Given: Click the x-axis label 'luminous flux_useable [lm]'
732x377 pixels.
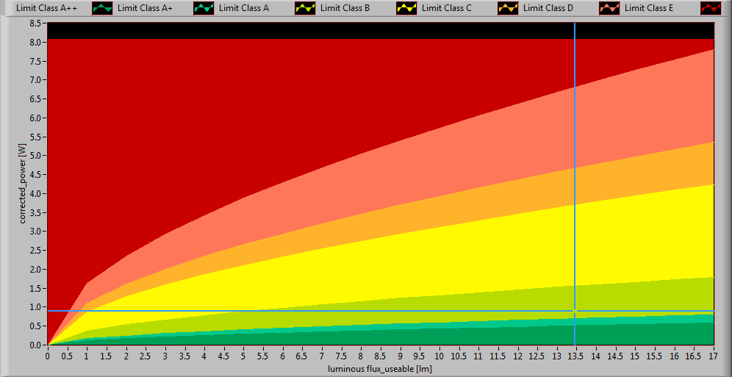Looking at the screenshot, I should point(380,368).
